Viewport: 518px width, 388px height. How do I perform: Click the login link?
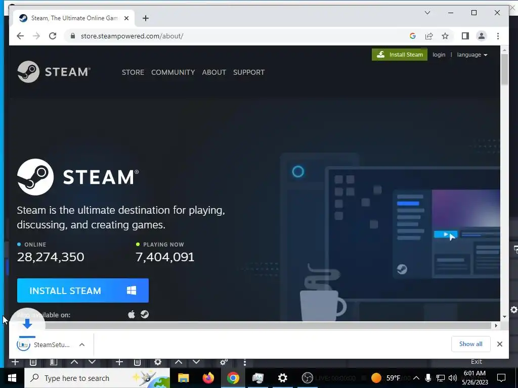(439, 55)
